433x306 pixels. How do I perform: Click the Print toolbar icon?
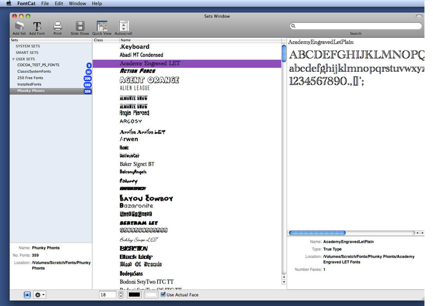pos(58,27)
